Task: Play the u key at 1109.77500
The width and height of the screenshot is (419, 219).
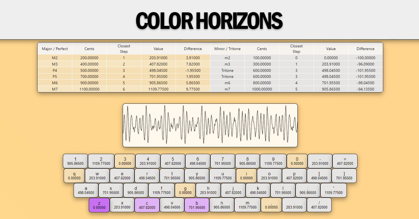Action: pyautogui.click(x=223, y=176)
